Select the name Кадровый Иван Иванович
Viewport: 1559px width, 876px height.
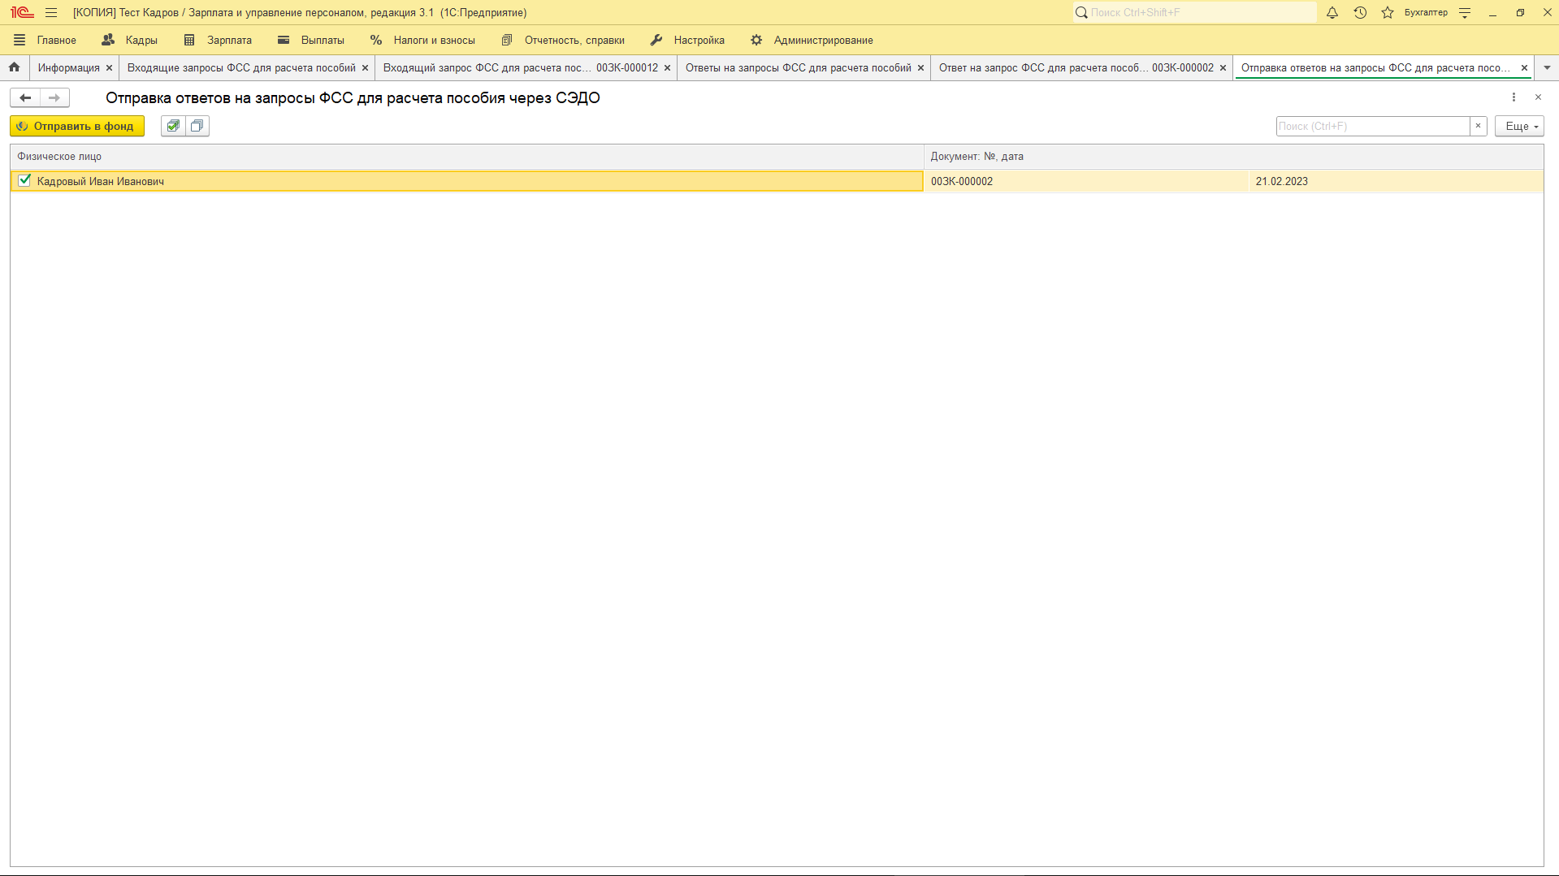[x=101, y=182]
